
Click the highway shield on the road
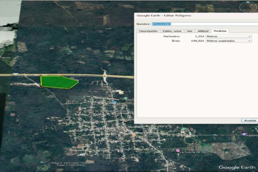(15, 74)
